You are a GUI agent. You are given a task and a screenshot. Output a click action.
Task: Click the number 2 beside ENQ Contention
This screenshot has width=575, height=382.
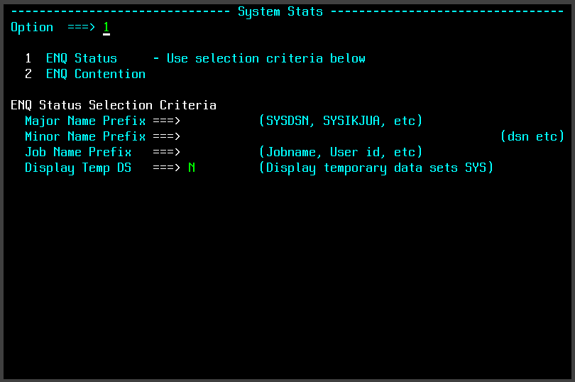28,74
